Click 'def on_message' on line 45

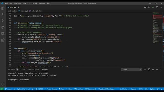21,23
